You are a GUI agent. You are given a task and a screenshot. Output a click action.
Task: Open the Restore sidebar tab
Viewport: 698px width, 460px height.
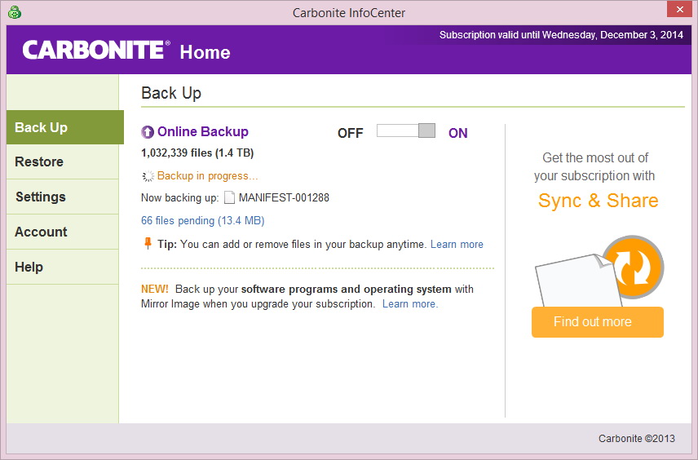(x=63, y=161)
